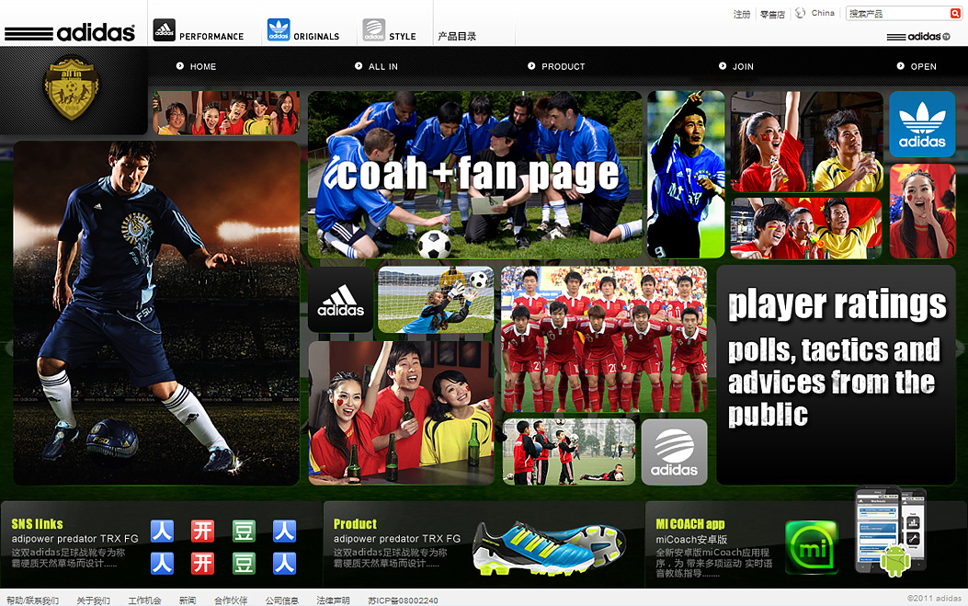The width and height of the screenshot is (968, 606).
Task: Open the fans holding beer bottles photo
Action: point(402,413)
